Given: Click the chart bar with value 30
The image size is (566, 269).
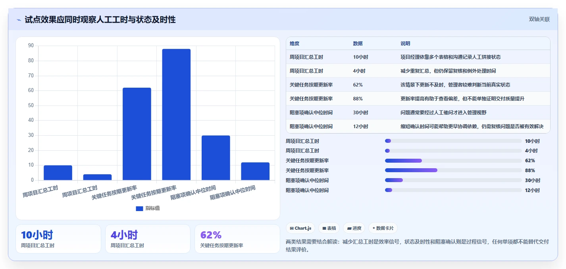Looking at the screenshot, I should 216,158.
